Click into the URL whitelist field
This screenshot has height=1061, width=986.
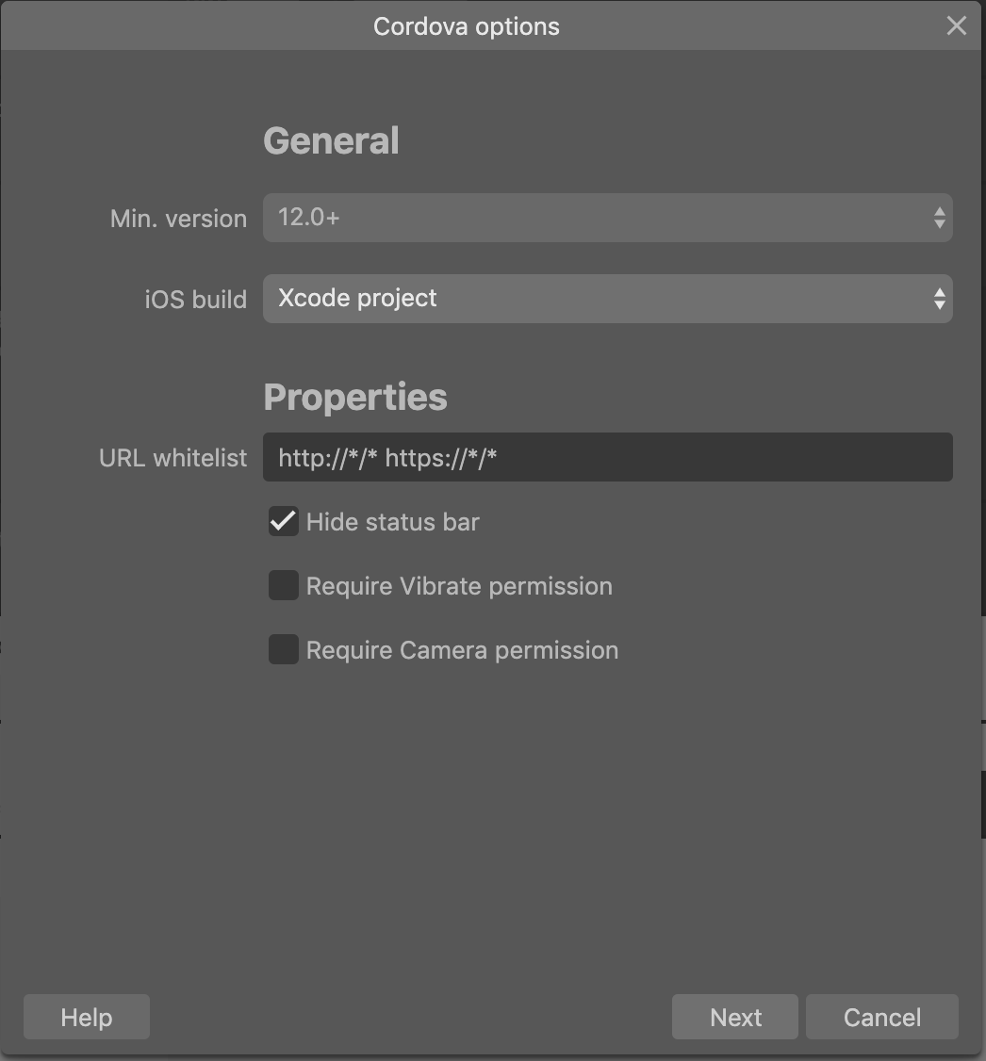pos(607,458)
